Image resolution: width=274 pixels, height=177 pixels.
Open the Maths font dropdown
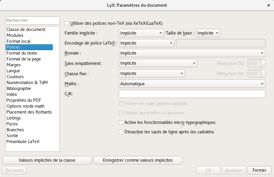(192, 84)
